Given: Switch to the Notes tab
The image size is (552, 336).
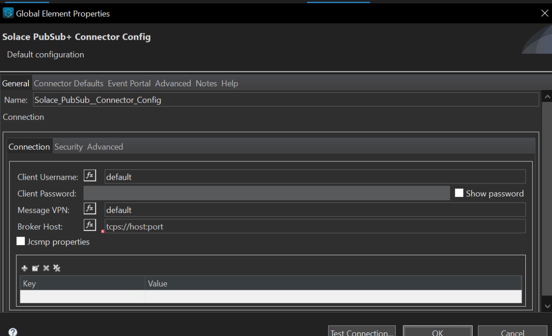Looking at the screenshot, I should (206, 83).
